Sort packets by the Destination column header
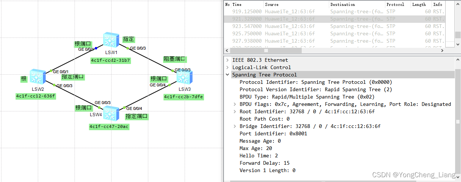 pos(357,4)
